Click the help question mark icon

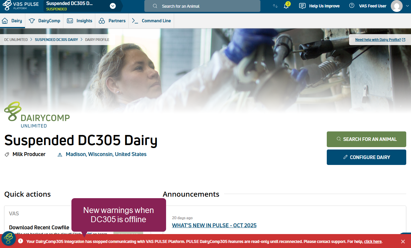pos(351,6)
